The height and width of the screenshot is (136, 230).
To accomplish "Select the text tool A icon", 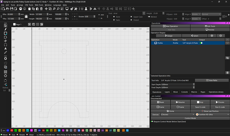I will click(5, 49).
